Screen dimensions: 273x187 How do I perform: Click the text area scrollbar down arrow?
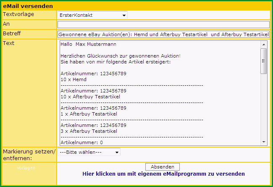264,142
